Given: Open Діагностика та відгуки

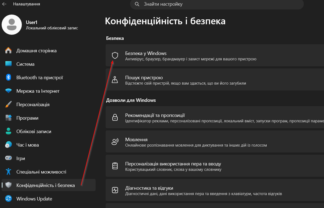Looking at the screenshot, I should click(x=215, y=190).
